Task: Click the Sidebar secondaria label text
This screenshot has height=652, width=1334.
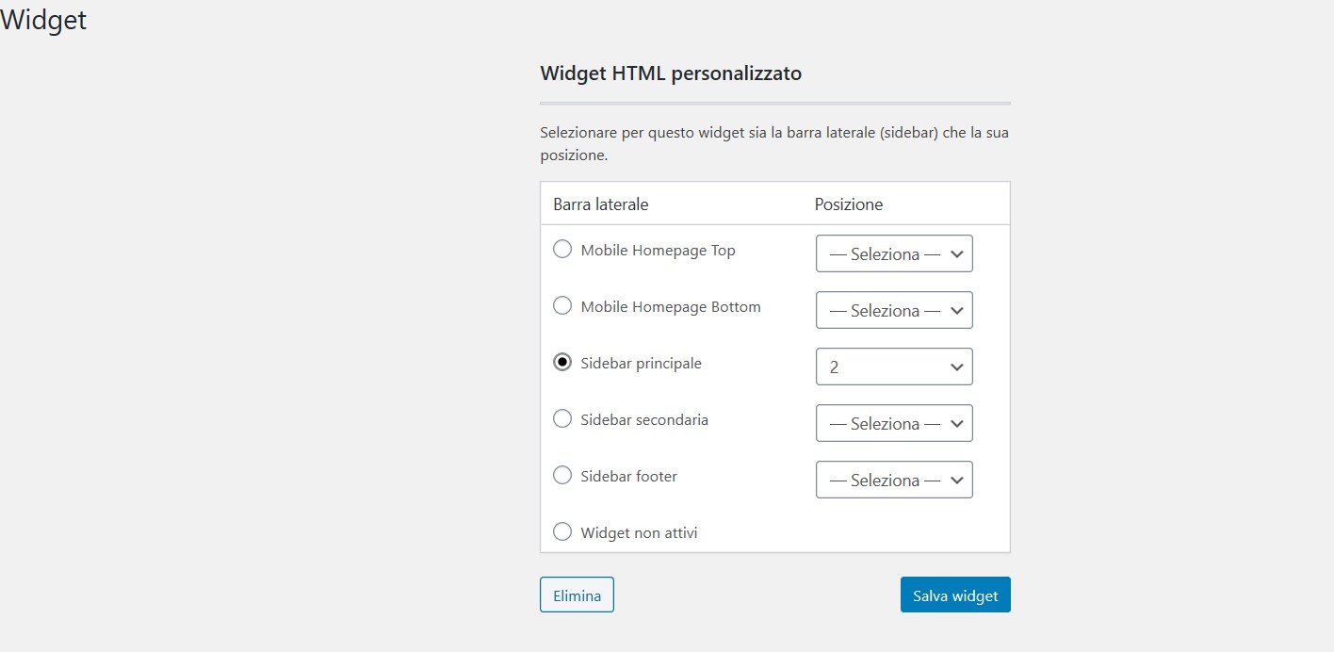Action: [644, 420]
